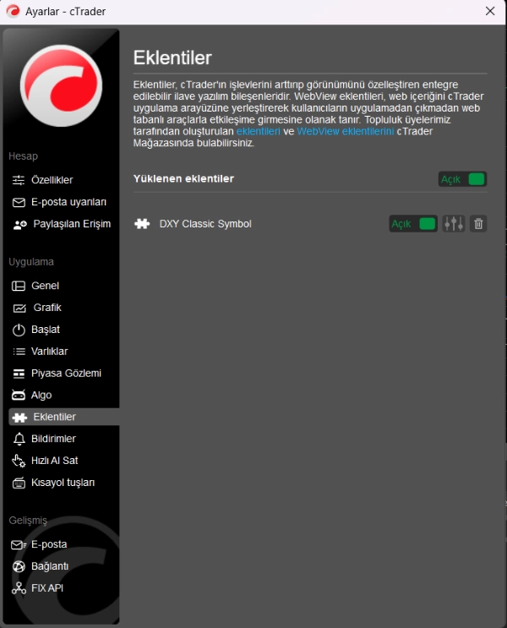Disable the DXY Classic Symbol plugin toggle
Image resolution: width=507 pixels, height=628 pixels.
point(413,224)
